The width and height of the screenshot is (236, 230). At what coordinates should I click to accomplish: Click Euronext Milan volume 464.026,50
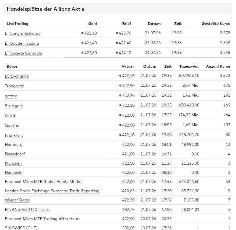(189, 182)
